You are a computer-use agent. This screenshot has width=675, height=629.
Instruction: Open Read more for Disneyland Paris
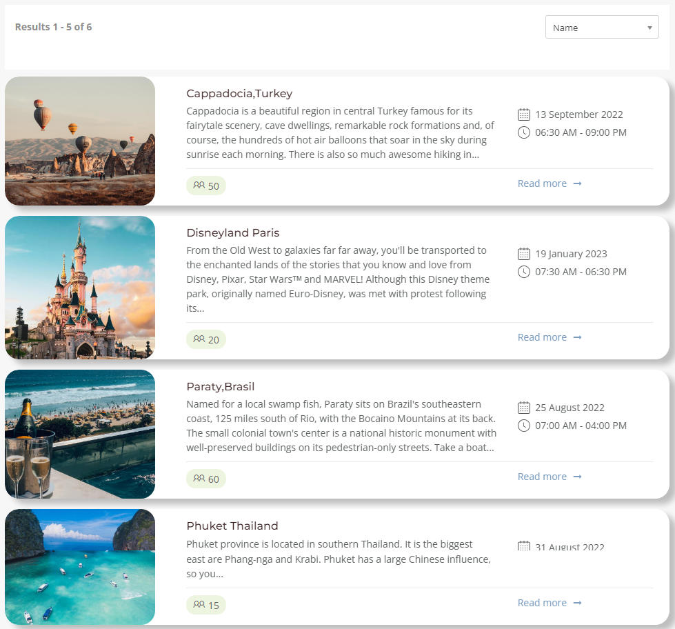[x=549, y=337]
